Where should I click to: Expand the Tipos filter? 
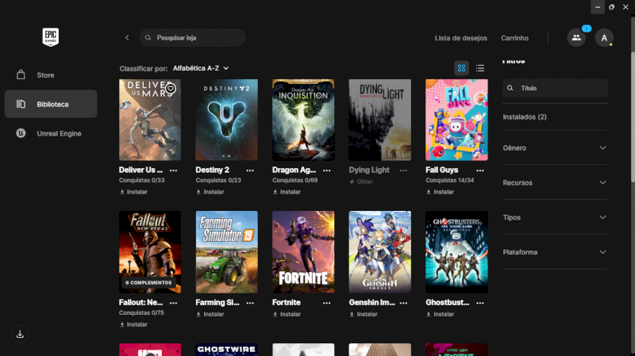[555, 217]
